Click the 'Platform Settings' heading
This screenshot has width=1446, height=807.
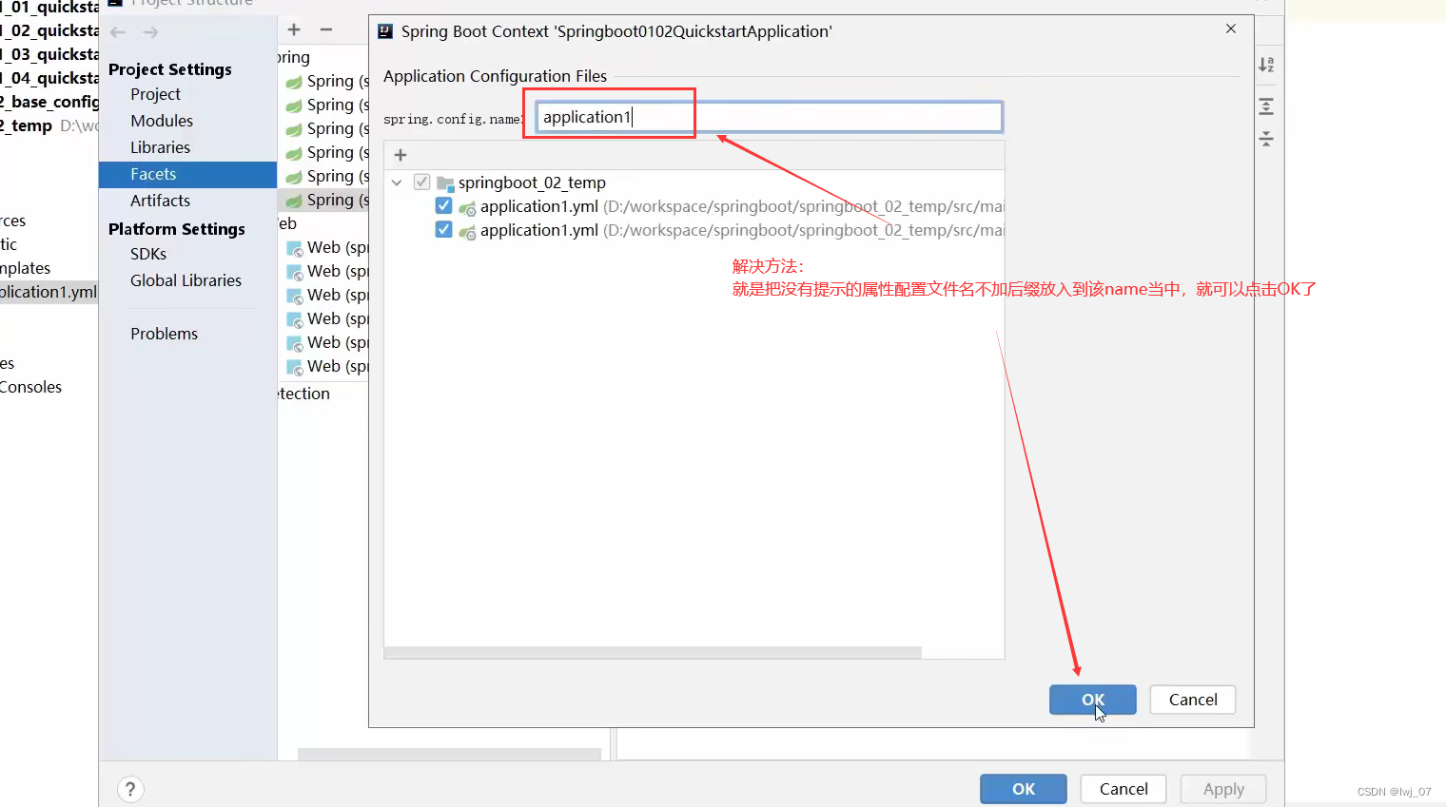tap(177, 229)
